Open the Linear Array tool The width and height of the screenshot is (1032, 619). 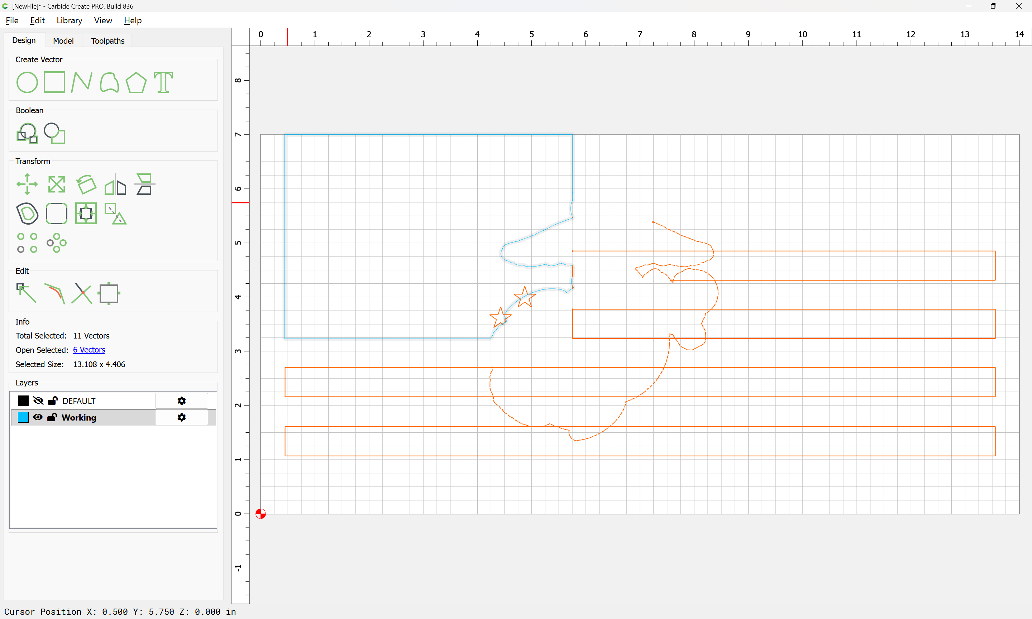pyautogui.click(x=27, y=243)
